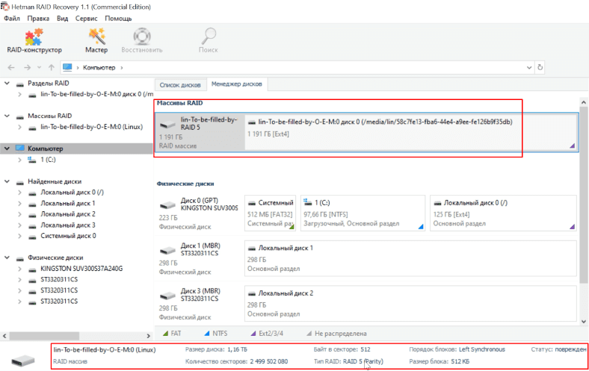Expand the 1 (C:) tree node
589x371 pixels.
point(20,160)
